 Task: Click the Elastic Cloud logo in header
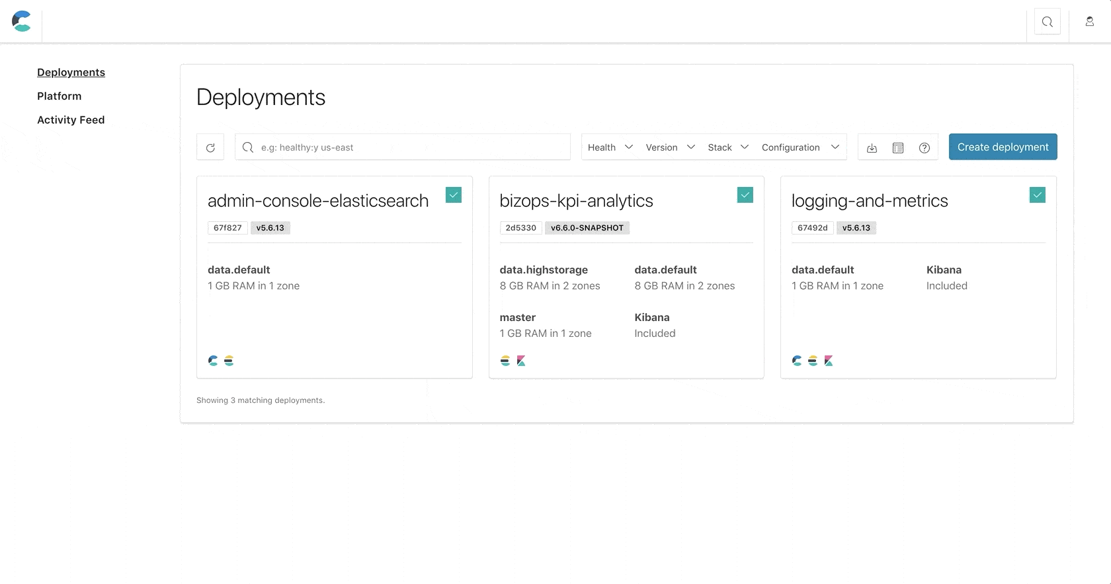click(21, 21)
